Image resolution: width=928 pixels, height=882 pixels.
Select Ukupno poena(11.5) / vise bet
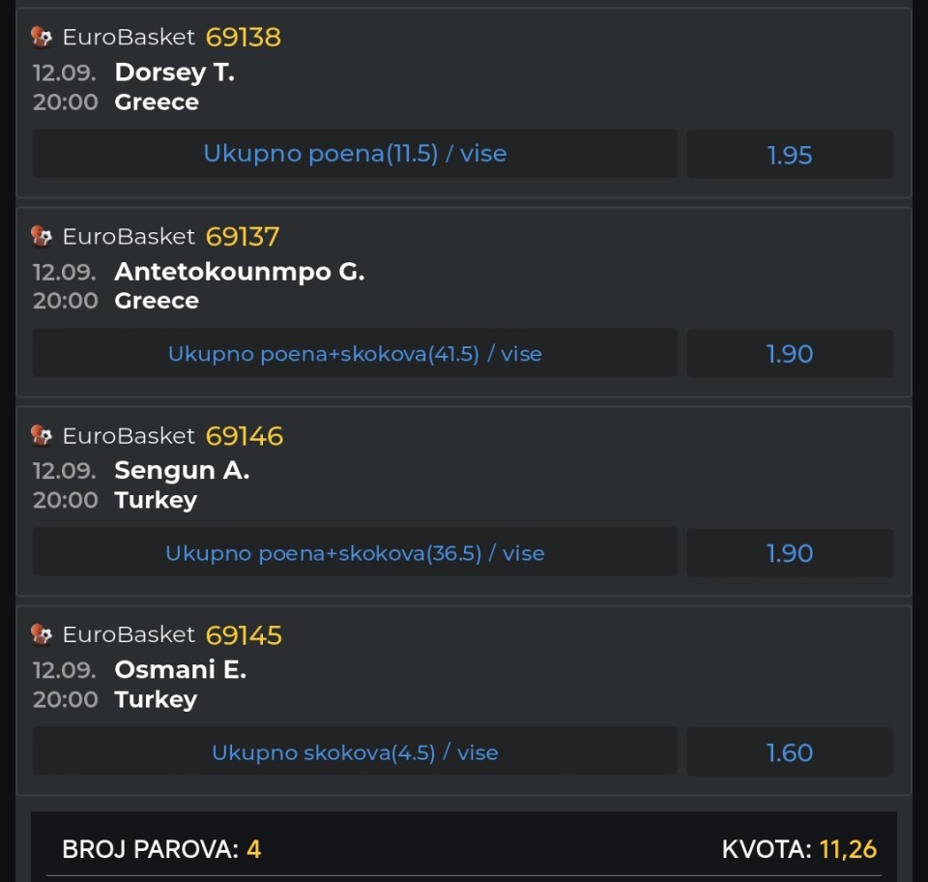[x=355, y=154]
